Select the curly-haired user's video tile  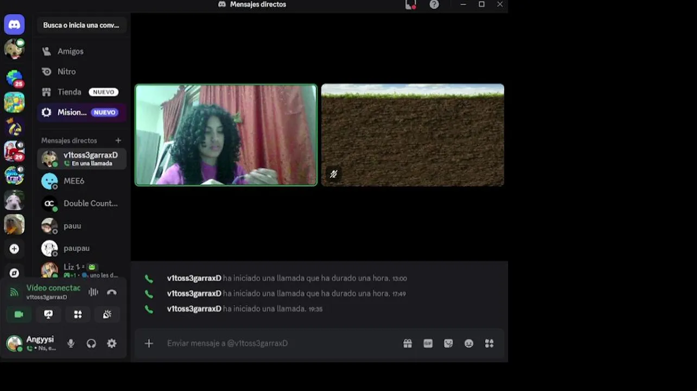coord(226,135)
